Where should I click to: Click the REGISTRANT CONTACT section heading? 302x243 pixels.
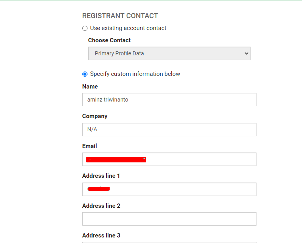click(x=120, y=16)
